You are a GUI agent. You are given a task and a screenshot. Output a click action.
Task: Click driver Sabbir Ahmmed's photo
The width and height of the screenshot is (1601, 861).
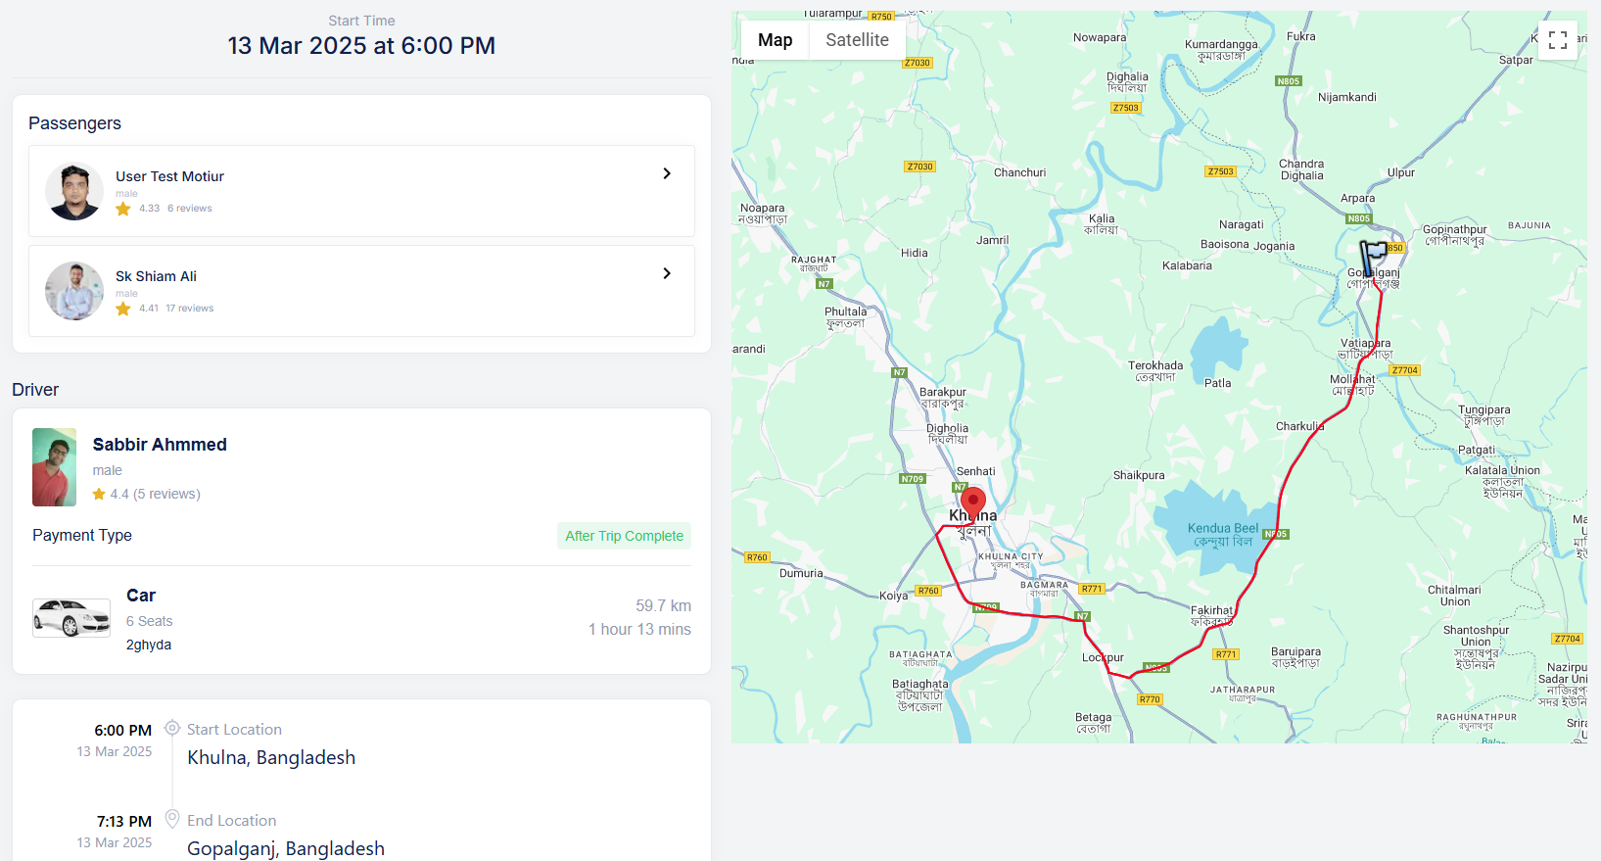(54, 467)
